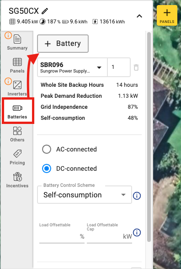Click the Self-consumption 48% value
181x269 pixels.
(133, 118)
